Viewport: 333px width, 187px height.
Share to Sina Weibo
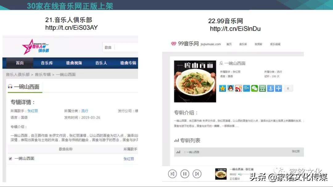click(238, 89)
